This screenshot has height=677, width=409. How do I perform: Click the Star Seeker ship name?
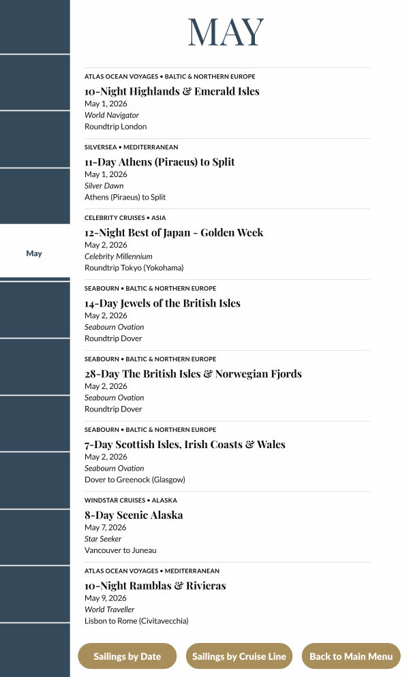pyautogui.click(x=103, y=539)
